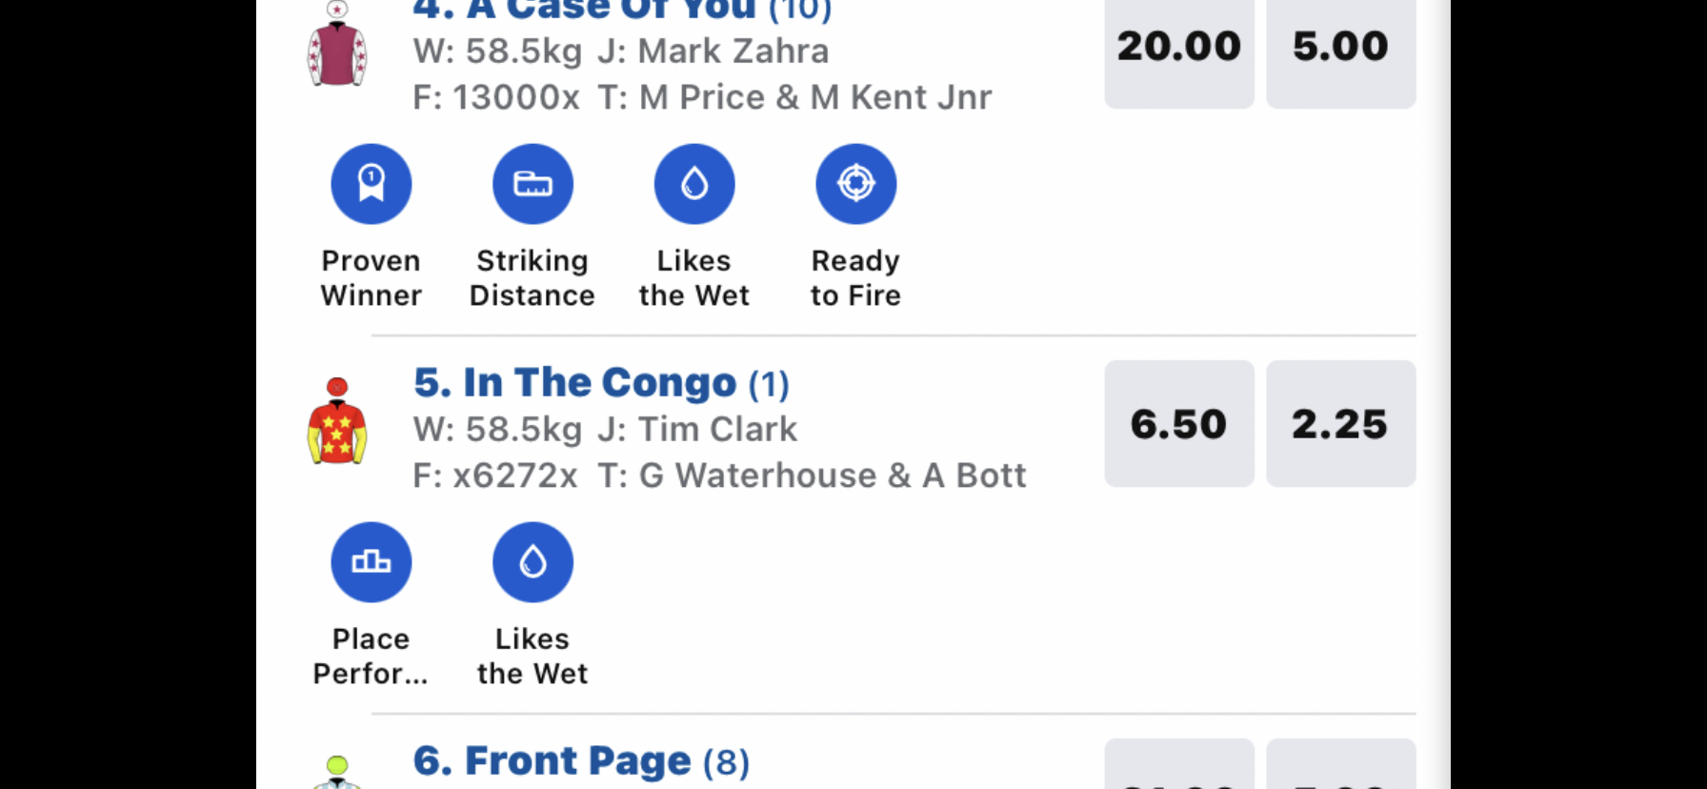Pick the 2.25 place odds for In The Congo
1707x789 pixels.
1340,424
